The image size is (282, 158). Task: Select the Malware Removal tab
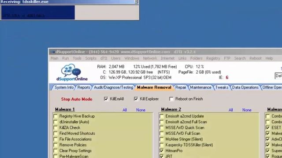click(x=154, y=87)
